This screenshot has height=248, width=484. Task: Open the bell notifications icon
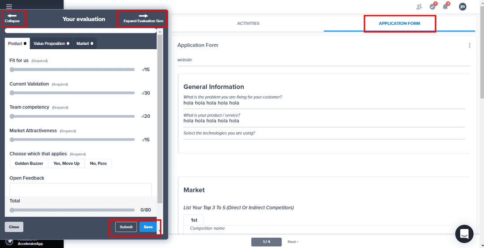tap(445, 6)
